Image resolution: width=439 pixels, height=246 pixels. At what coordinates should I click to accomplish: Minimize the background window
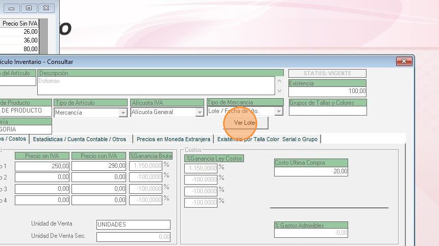tap(11, 8)
